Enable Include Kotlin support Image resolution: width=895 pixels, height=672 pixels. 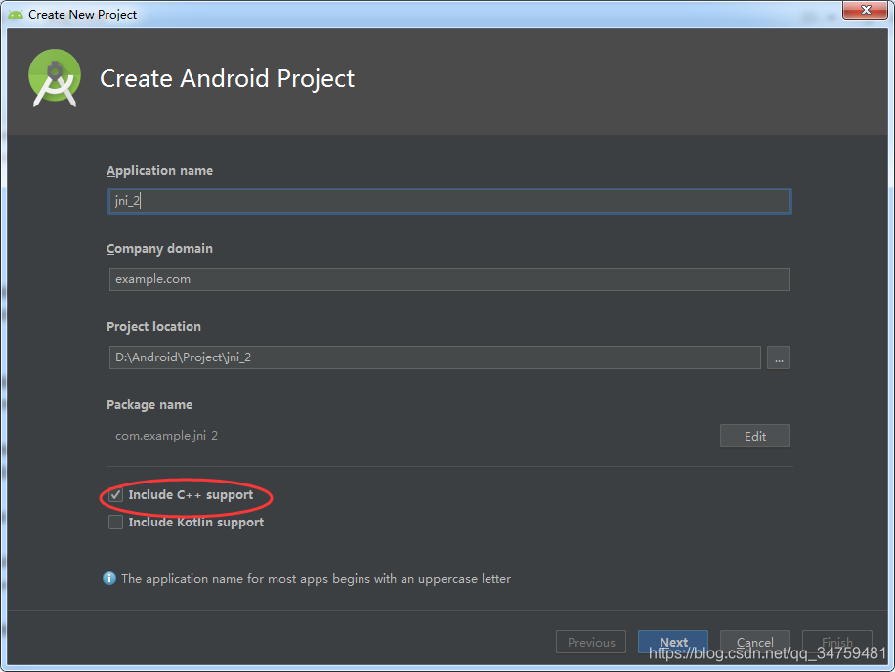click(115, 522)
